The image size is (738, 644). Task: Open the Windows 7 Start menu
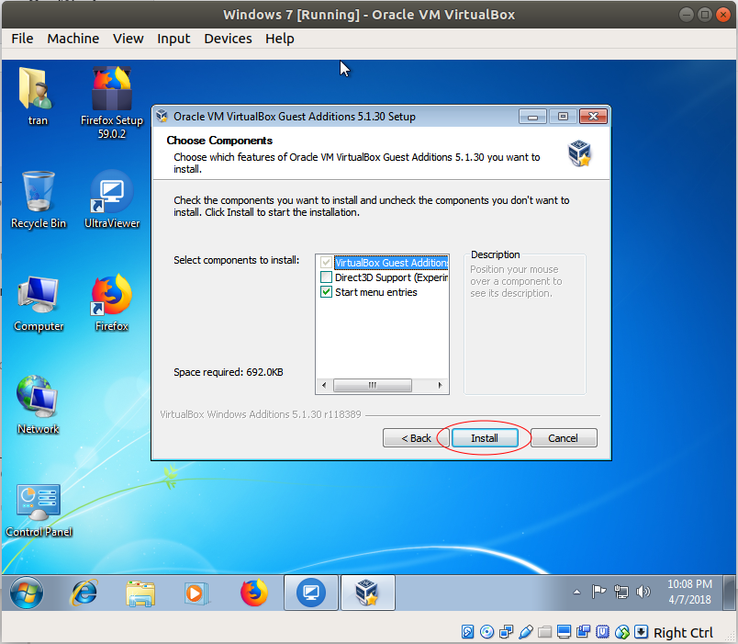click(x=27, y=593)
